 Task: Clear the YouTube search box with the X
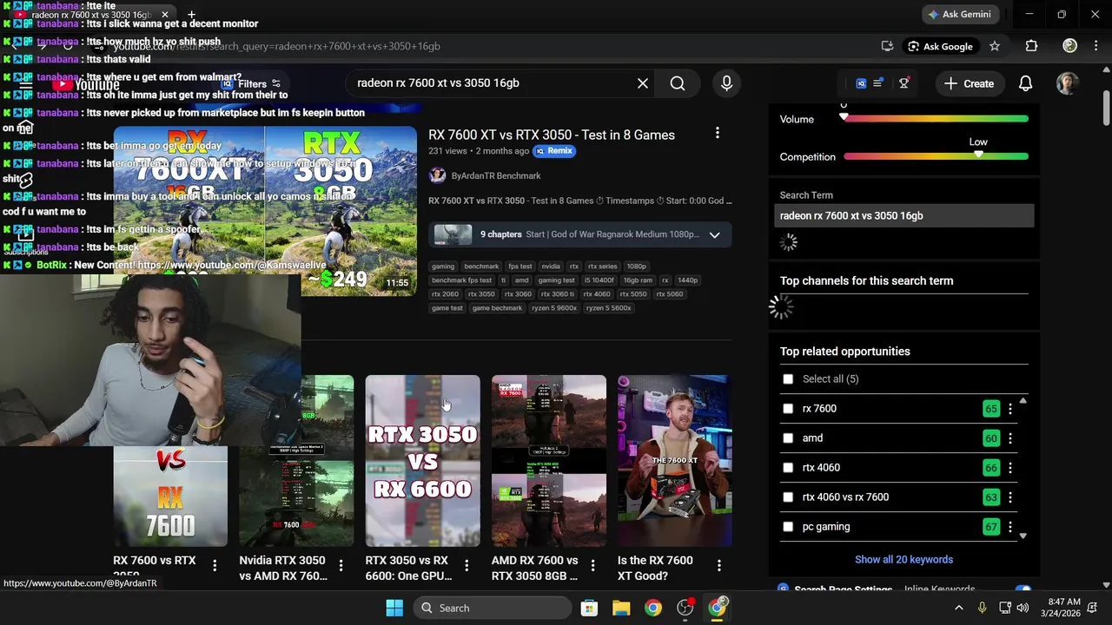642,83
